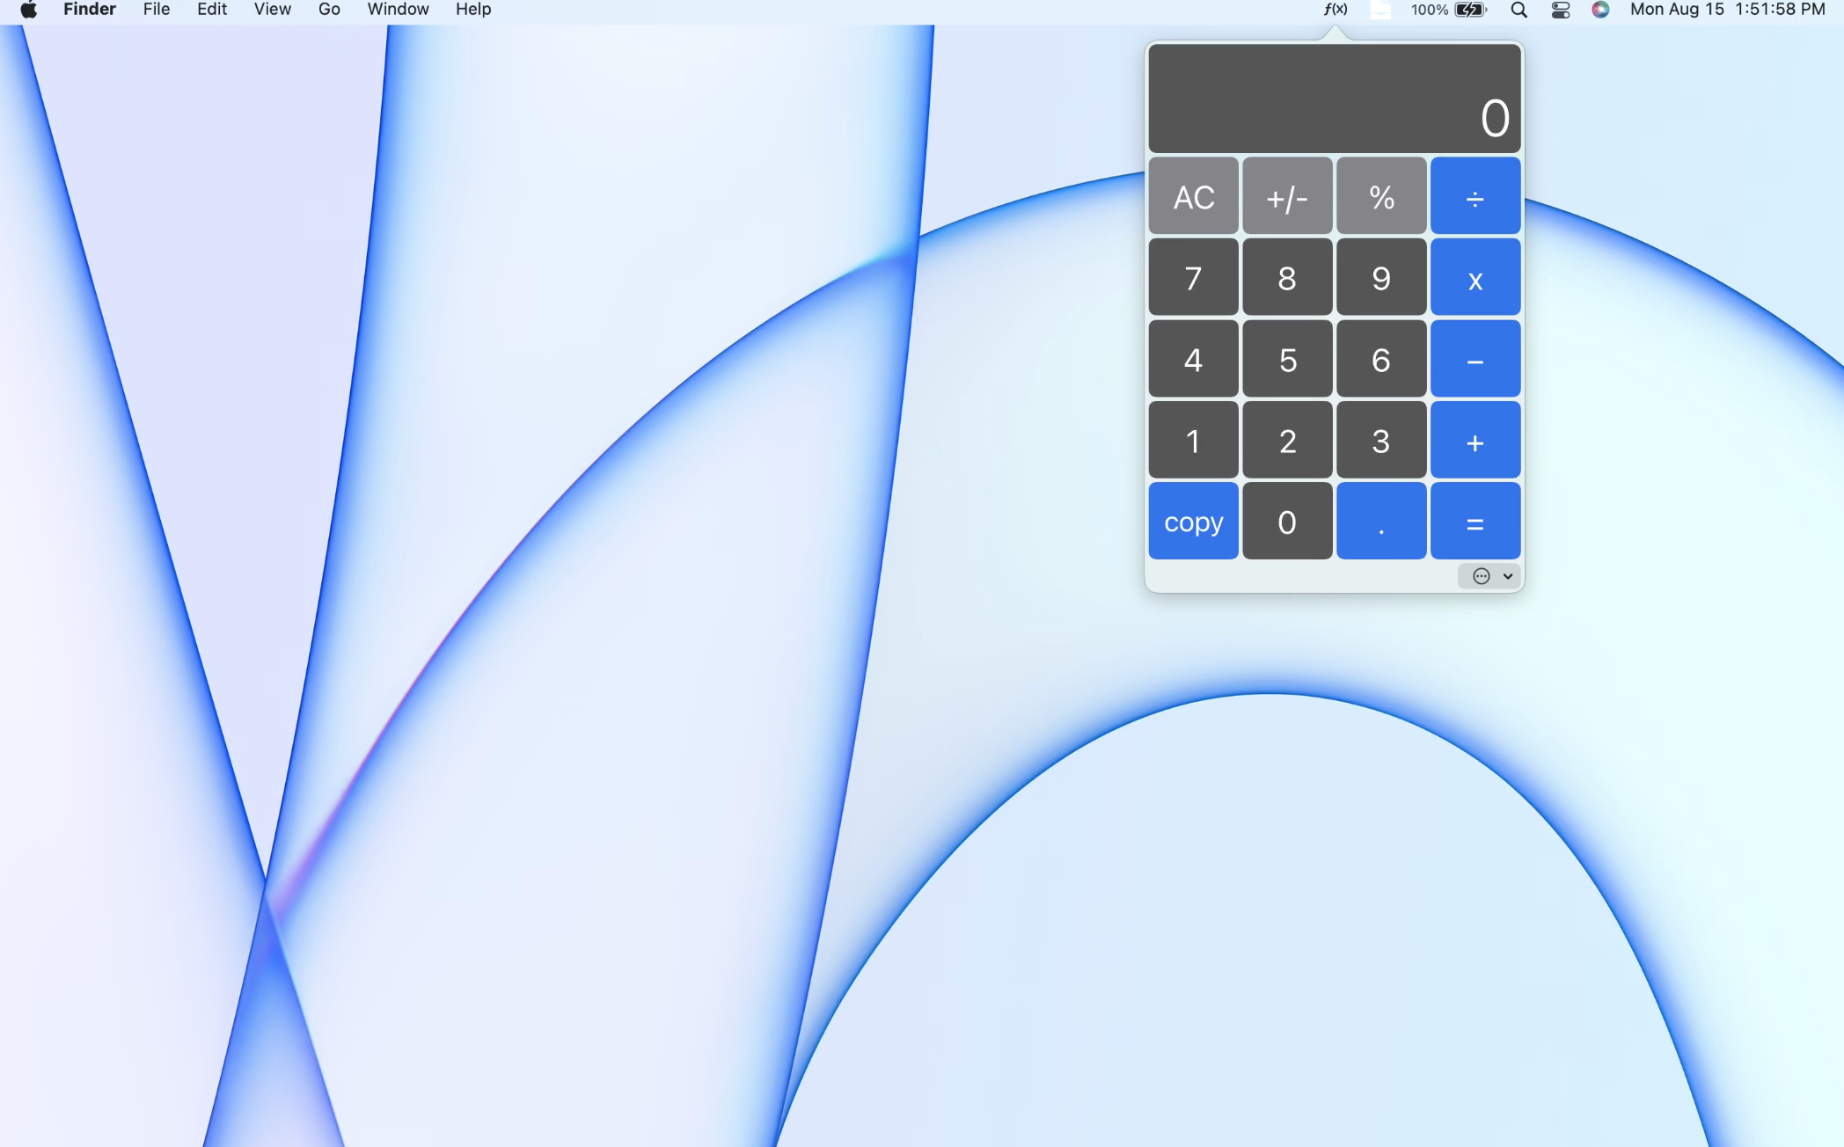Toggle sign with the +/- key
The image size is (1844, 1147).
click(1286, 197)
